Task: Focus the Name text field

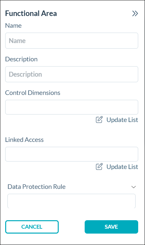Action: click(x=72, y=41)
